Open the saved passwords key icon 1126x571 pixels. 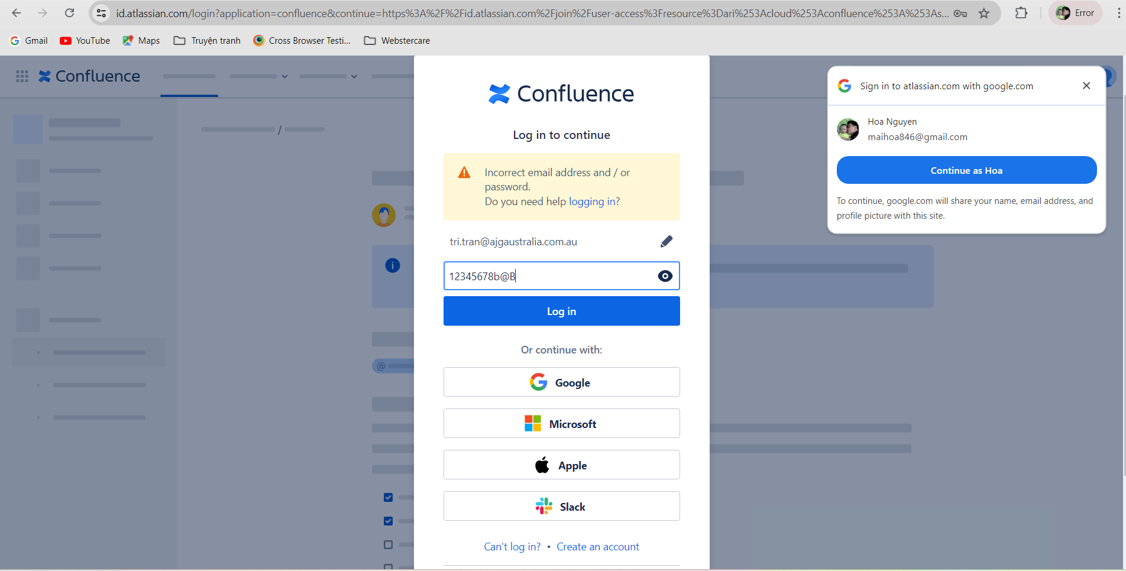[960, 13]
